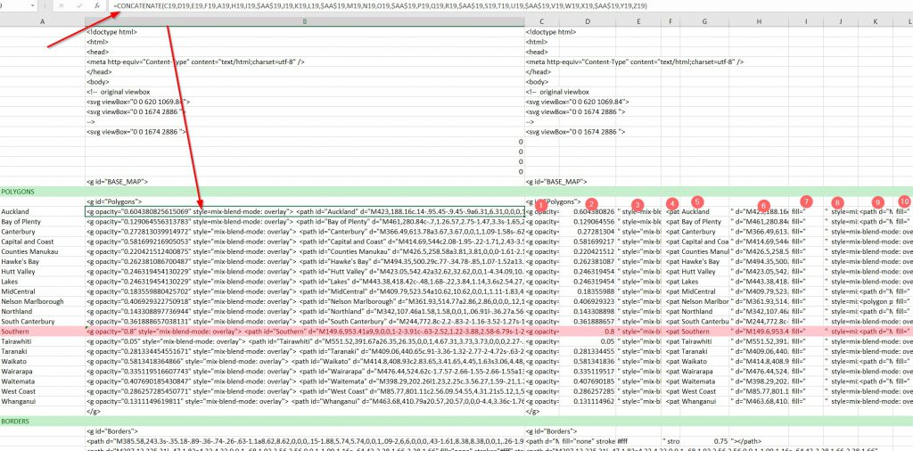Select column B header
This screenshot has height=451, width=913.
[x=304, y=20]
